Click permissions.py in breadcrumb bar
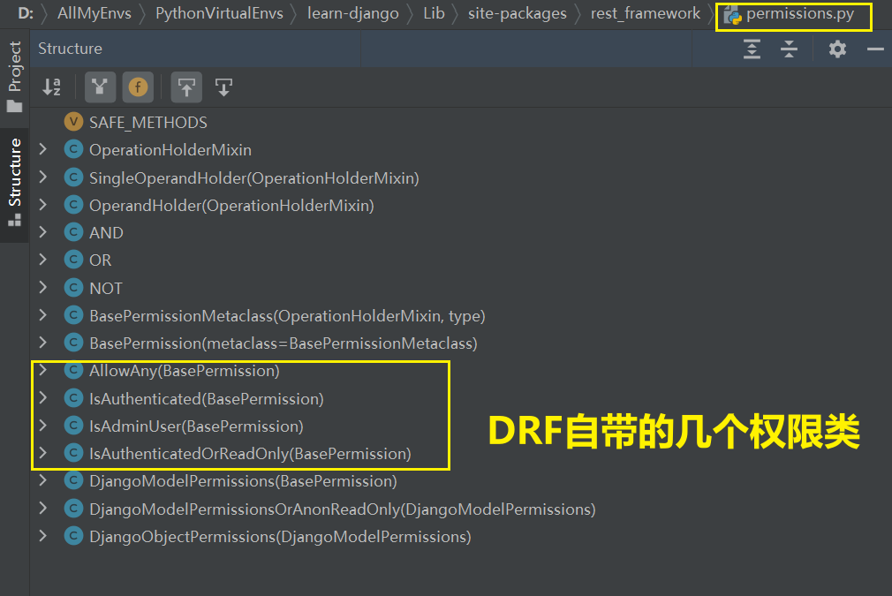This screenshot has height=596, width=892. click(800, 13)
